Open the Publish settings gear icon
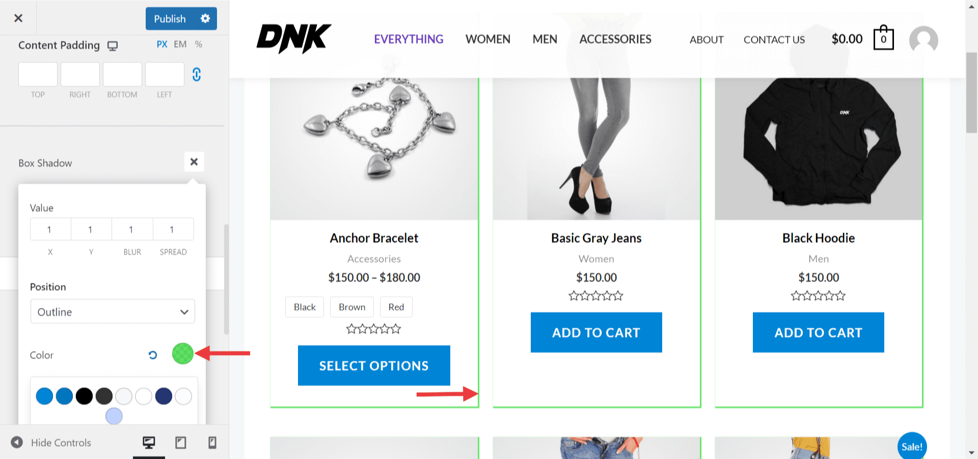The width and height of the screenshot is (978, 459). [x=205, y=18]
